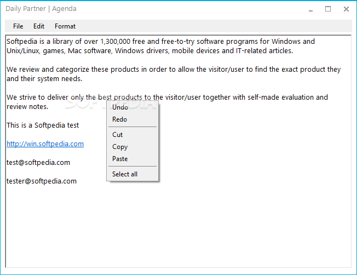Choose Undo from the context menu
The width and height of the screenshot is (357, 275).
pos(133,107)
